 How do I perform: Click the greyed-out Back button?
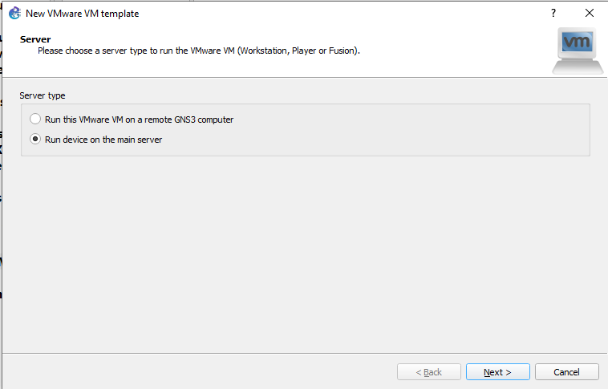(429, 372)
